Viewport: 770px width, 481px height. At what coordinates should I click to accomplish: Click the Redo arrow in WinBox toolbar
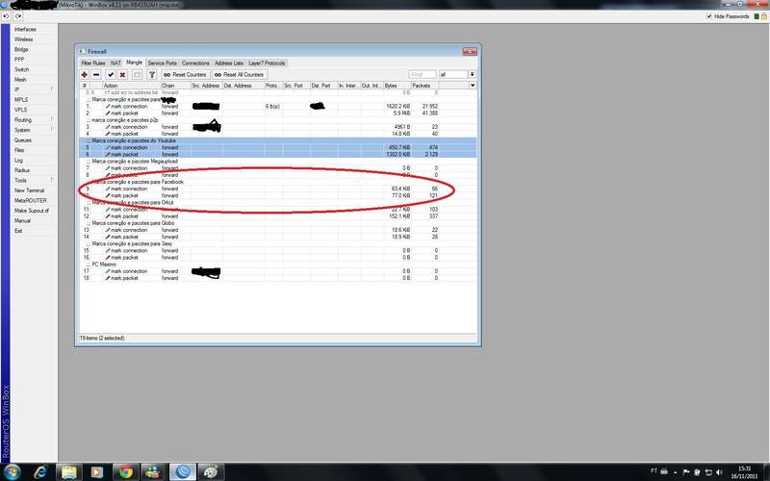pos(17,16)
